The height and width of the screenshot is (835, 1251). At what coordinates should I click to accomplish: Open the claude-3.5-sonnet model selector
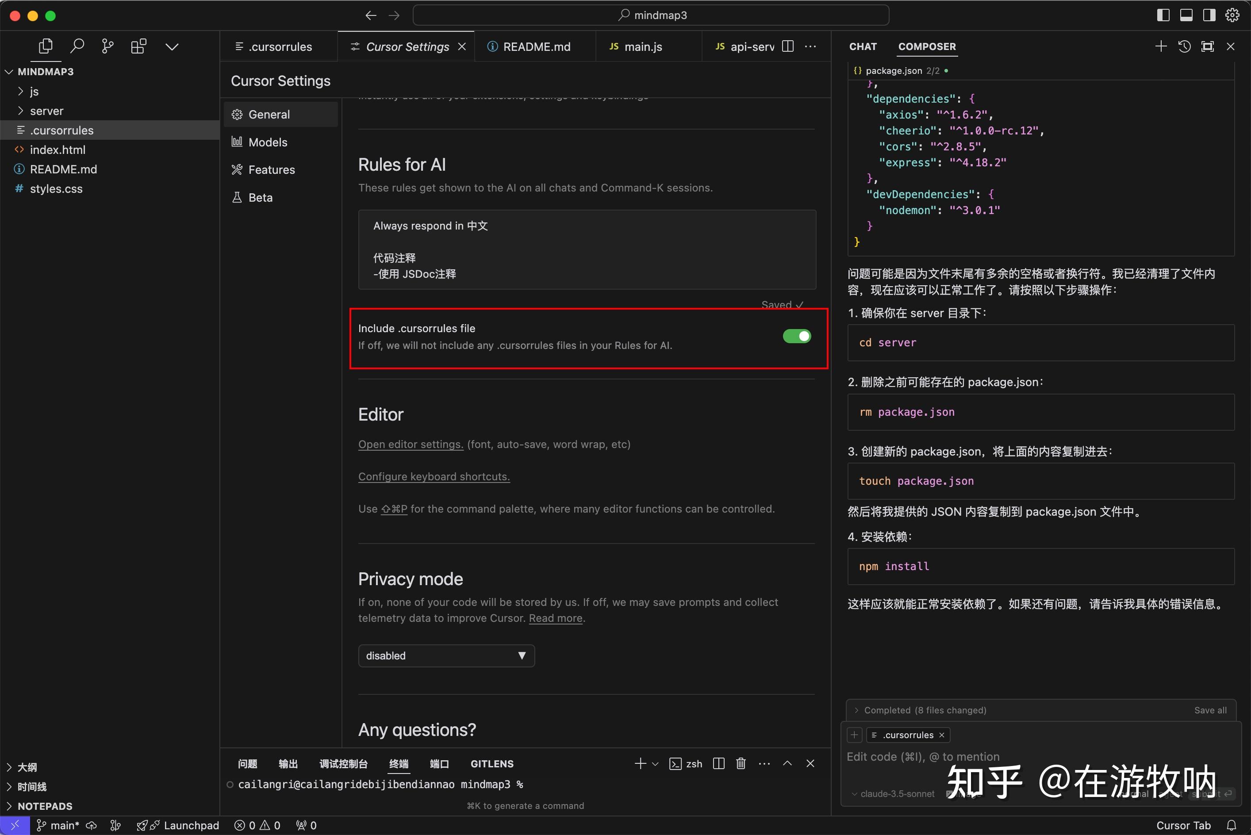(x=894, y=793)
